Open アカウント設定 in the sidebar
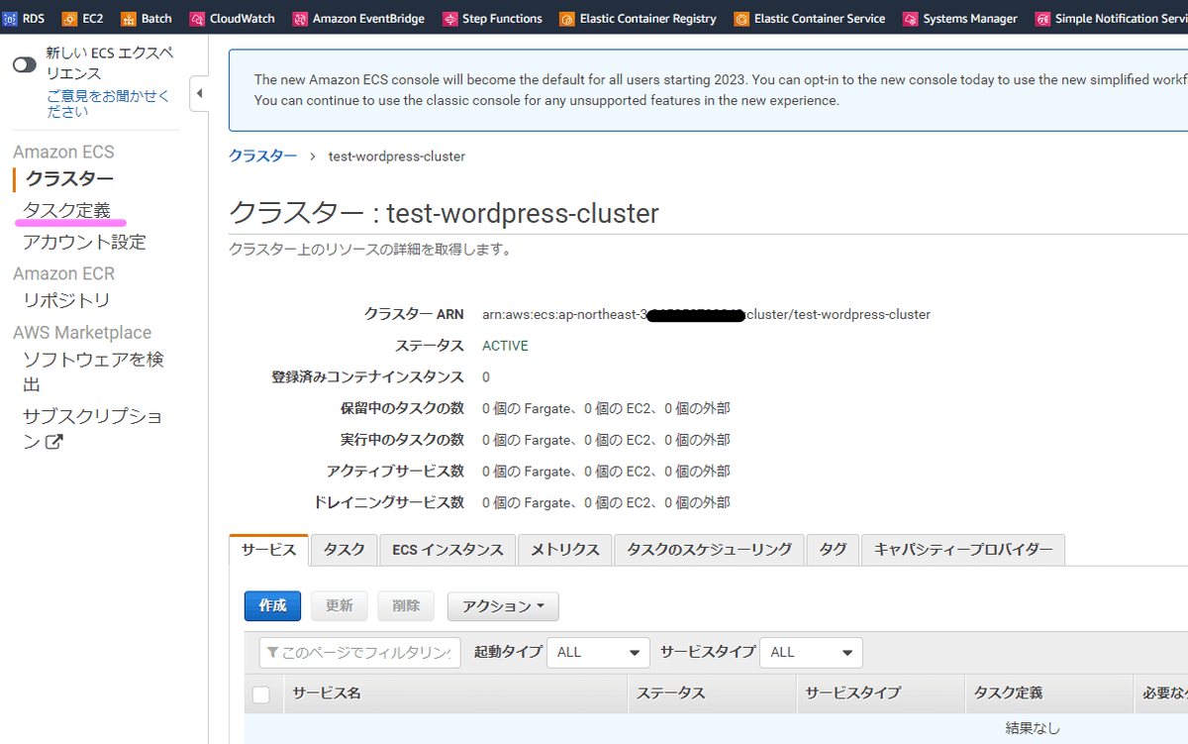 click(x=84, y=242)
